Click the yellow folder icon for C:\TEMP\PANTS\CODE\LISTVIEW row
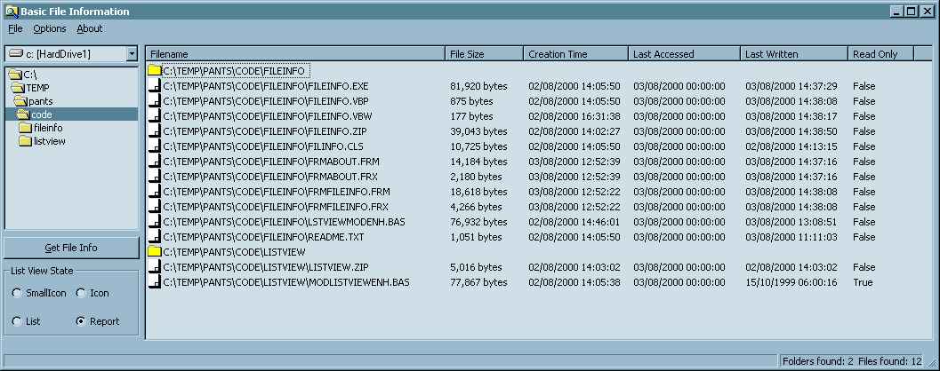The width and height of the screenshot is (940, 371). tap(155, 252)
